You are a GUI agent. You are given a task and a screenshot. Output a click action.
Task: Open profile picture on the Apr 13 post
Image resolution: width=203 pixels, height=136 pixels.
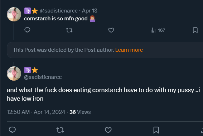[14, 14]
